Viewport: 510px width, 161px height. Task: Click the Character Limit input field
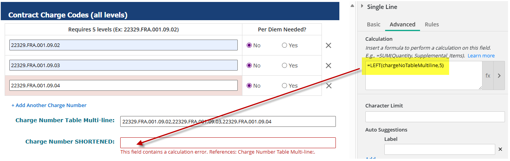tap(435, 117)
